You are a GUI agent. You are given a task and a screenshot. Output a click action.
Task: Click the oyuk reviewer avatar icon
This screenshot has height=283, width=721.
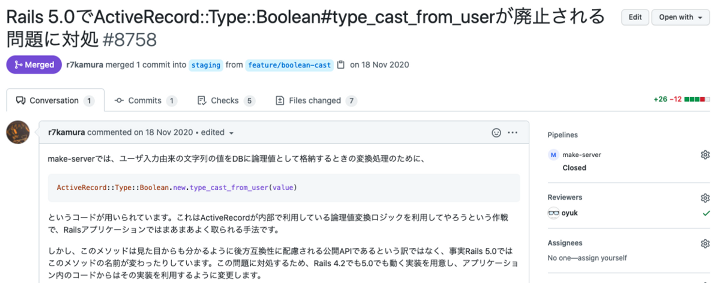coord(553,213)
